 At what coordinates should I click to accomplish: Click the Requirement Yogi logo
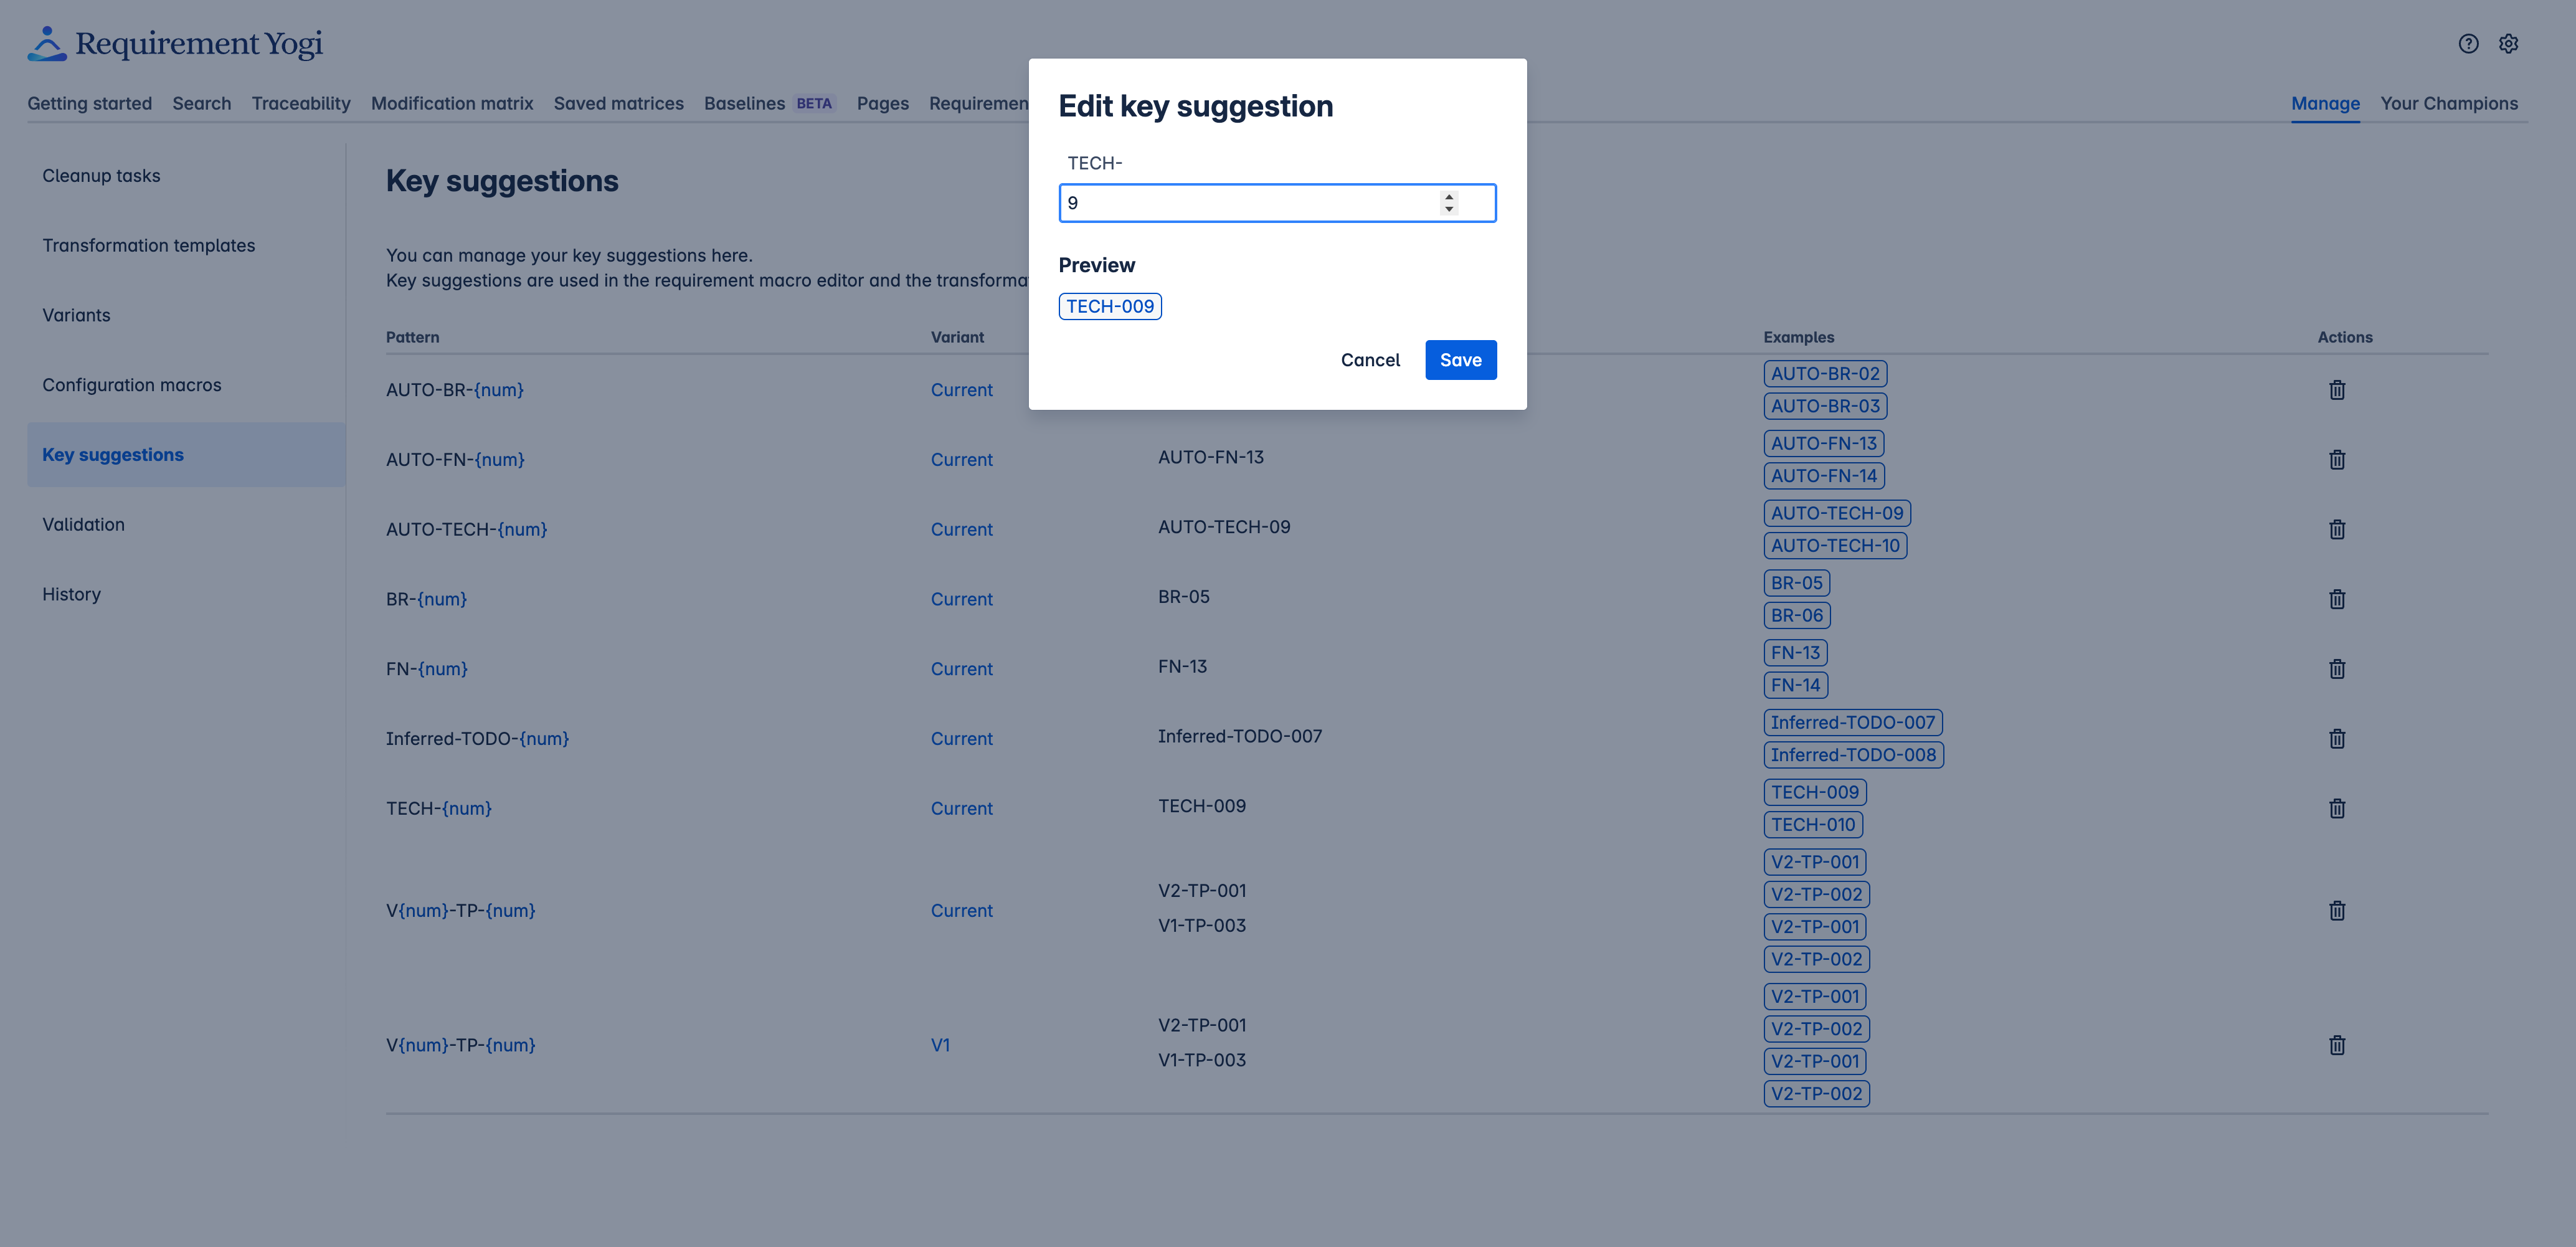tap(175, 44)
